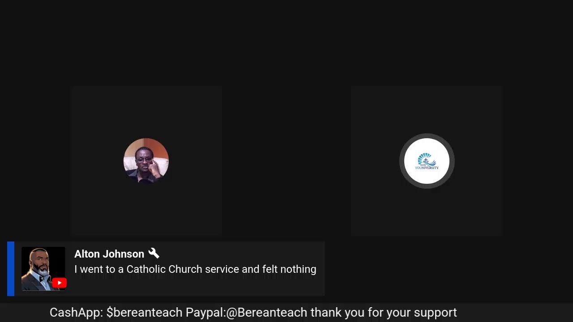Click "I went to a" comment opening
This screenshot has height=322, width=573.
pyautogui.click(x=99, y=269)
